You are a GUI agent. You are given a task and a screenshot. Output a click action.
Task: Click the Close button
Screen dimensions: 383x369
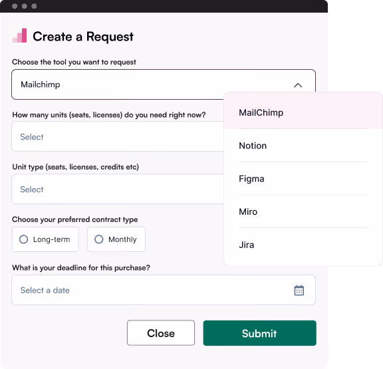[x=161, y=333]
